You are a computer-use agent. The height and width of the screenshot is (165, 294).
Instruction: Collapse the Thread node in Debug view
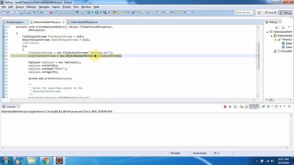tap(276, 40)
